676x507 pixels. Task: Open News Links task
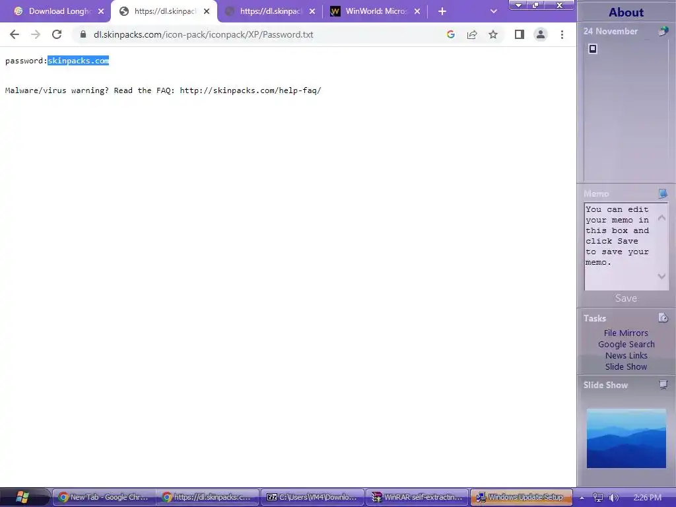point(626,355)
